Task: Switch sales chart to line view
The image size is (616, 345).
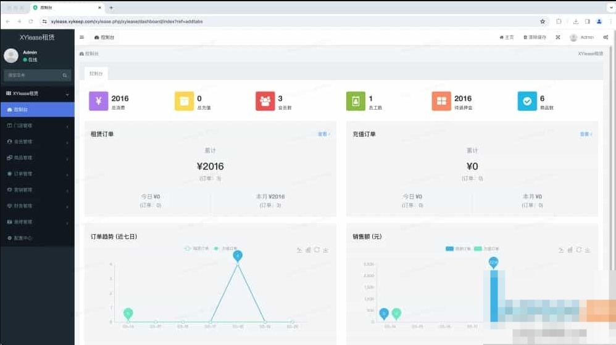Action: 561,250
